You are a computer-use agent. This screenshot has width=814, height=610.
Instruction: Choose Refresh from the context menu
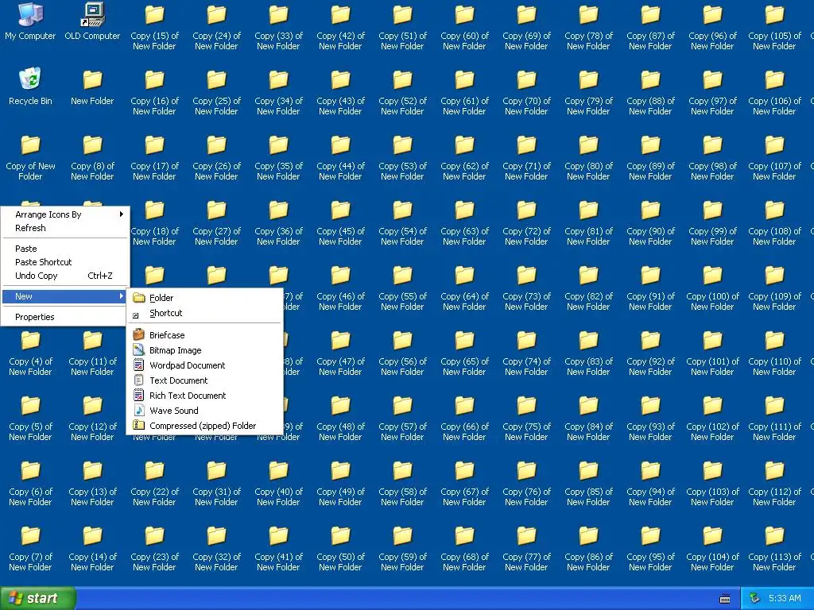click(65, 228)
